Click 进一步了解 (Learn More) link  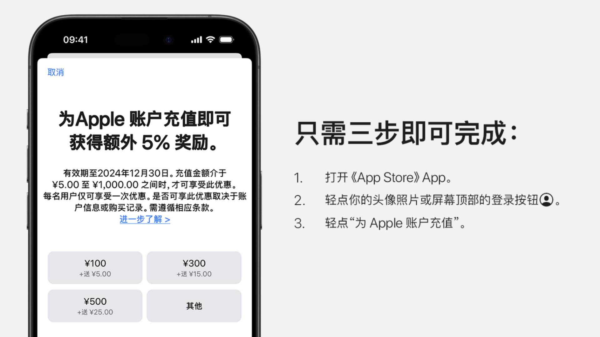pyautogui.click(x=144, y=219)
